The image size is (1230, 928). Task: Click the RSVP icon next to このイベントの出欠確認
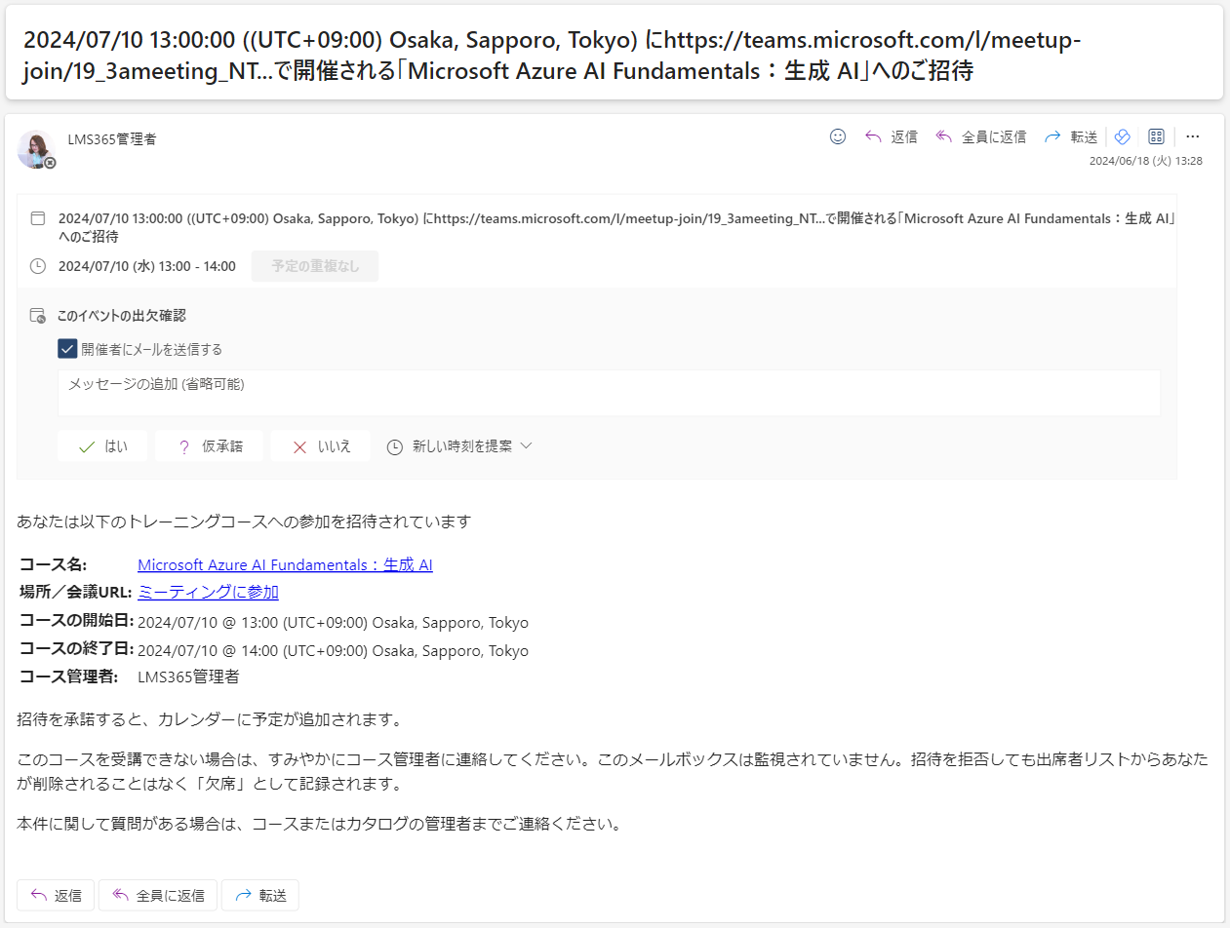click(38, 316)
